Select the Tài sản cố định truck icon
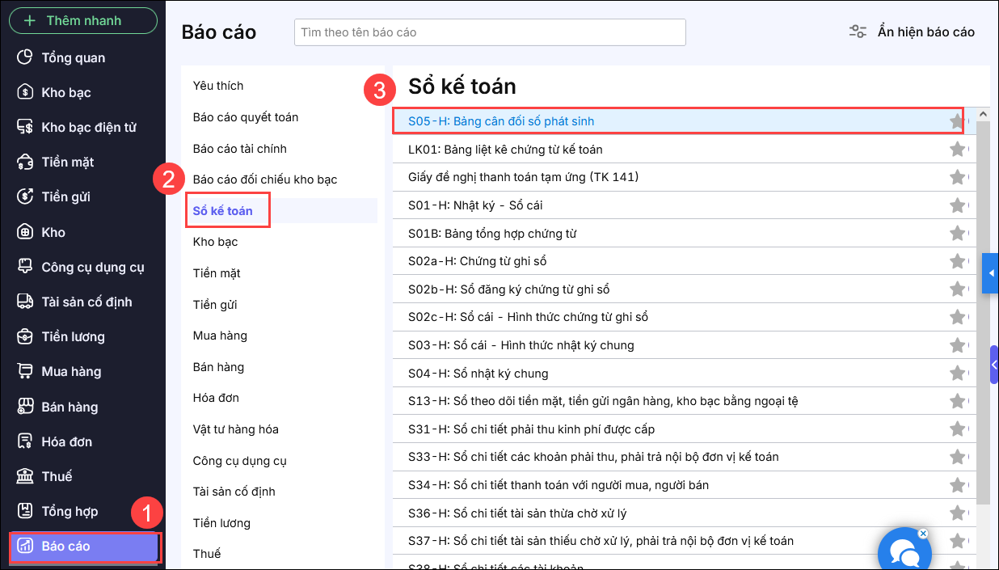 pyautogui.click(x=26, y=302)
